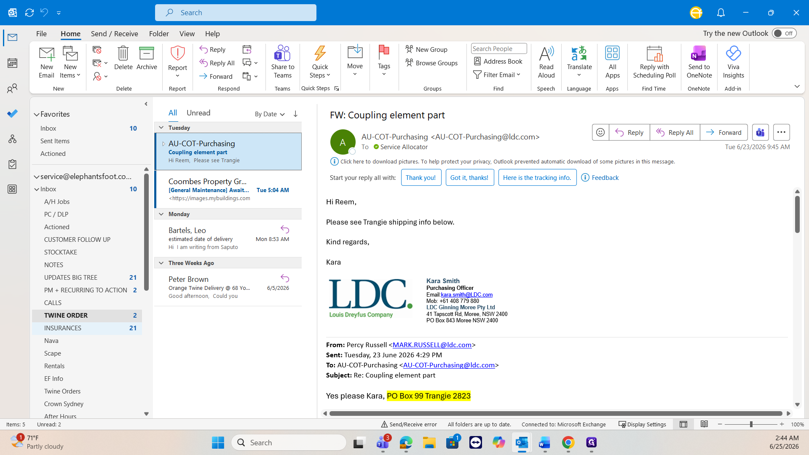Open Microsoft Word from taskbar
This screenshot has width=809, height=455.
545,442
